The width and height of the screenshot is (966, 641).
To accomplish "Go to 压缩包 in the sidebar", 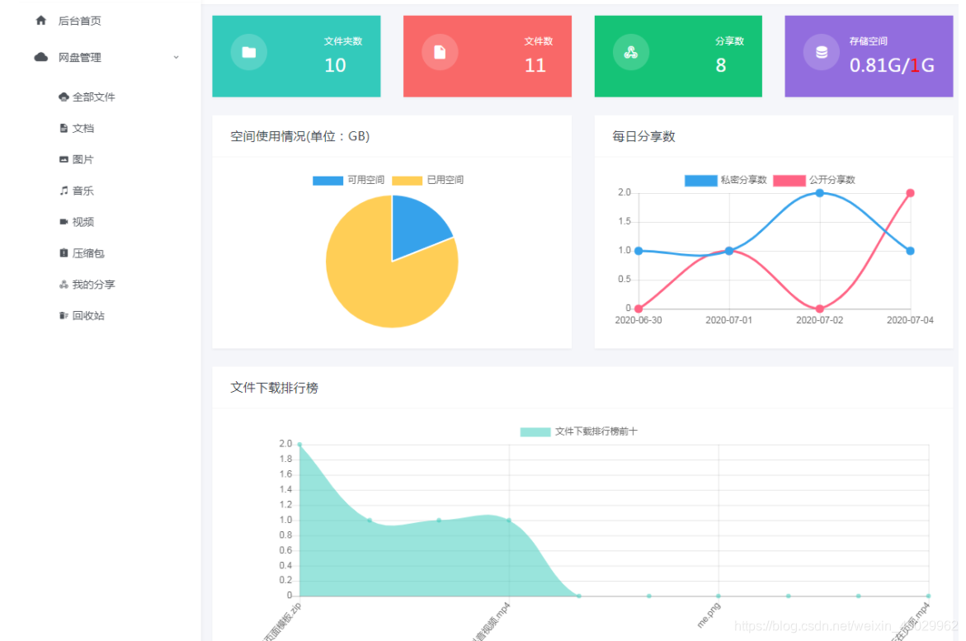I will click(88, 253).
